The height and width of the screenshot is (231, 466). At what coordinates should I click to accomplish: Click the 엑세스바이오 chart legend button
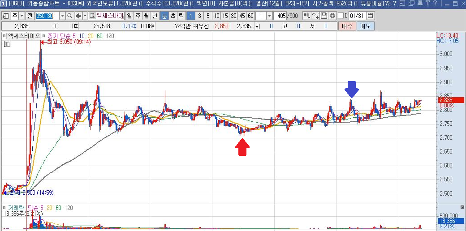pos(24,36)
